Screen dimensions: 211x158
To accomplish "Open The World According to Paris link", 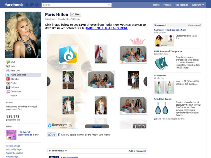I will click(28, 133).
